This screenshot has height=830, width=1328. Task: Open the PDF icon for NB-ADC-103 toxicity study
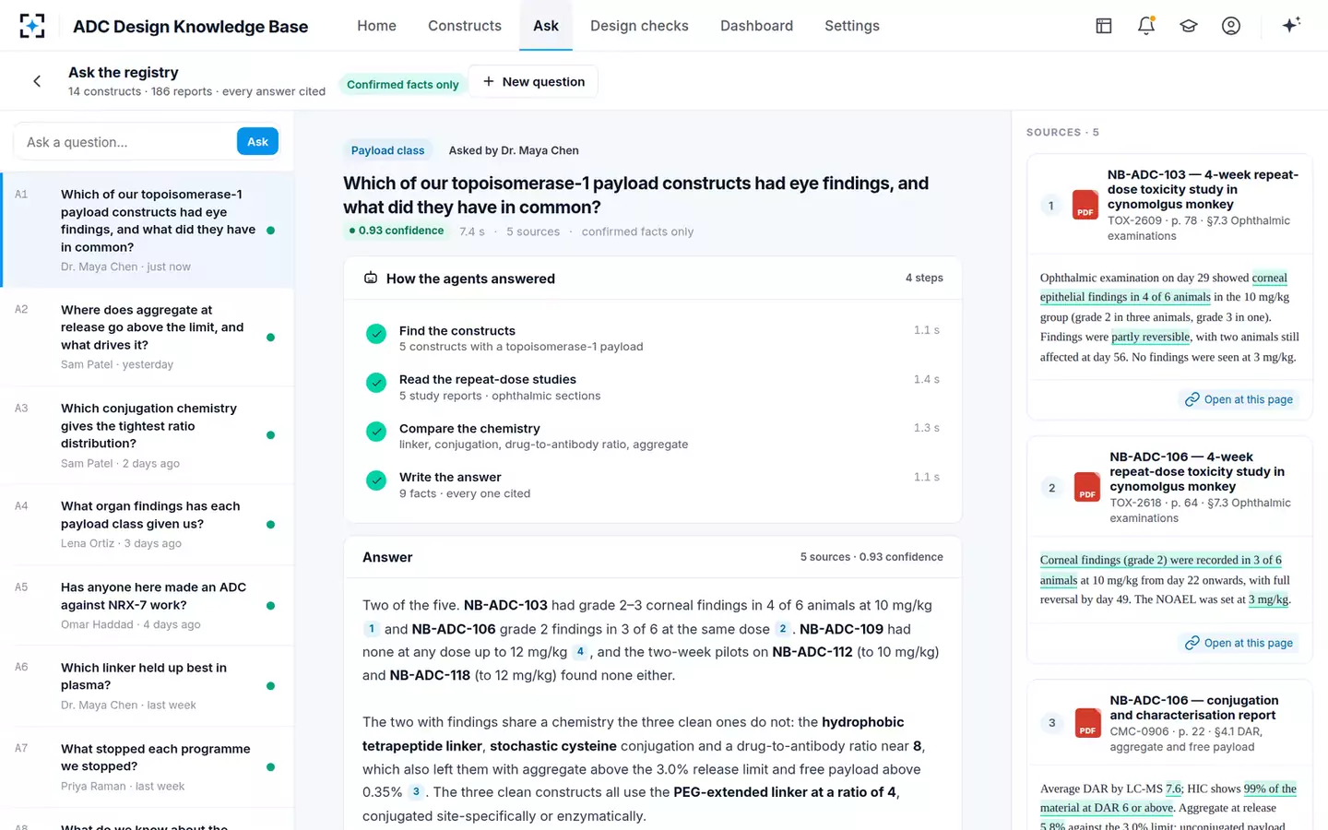pos(1085,205)
